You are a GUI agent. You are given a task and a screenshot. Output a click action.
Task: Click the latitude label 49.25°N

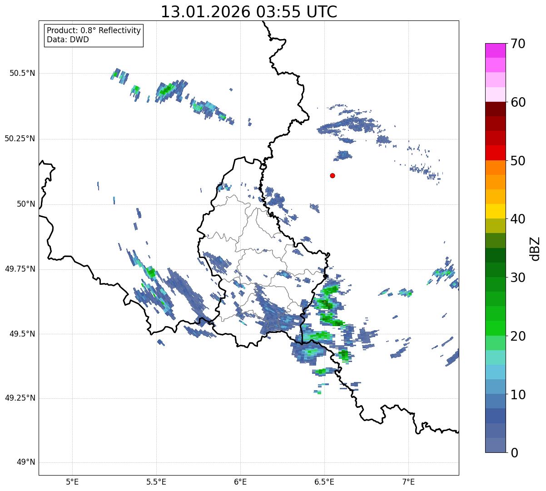(20, 398)
